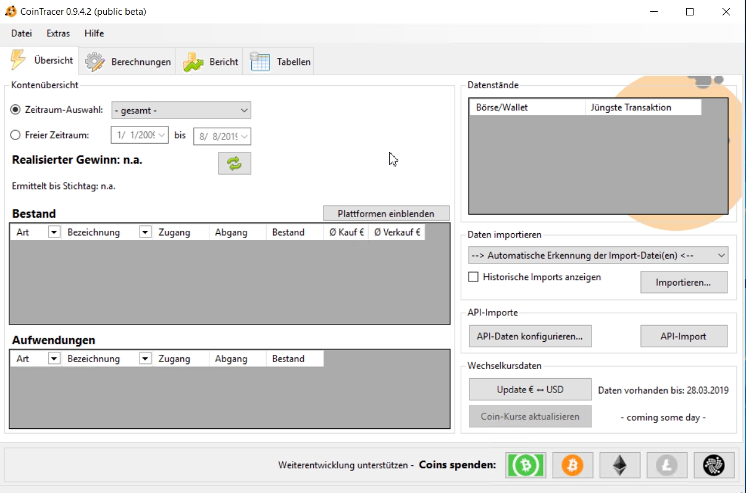Switch to the Berechnungen tab

(128, 62)
